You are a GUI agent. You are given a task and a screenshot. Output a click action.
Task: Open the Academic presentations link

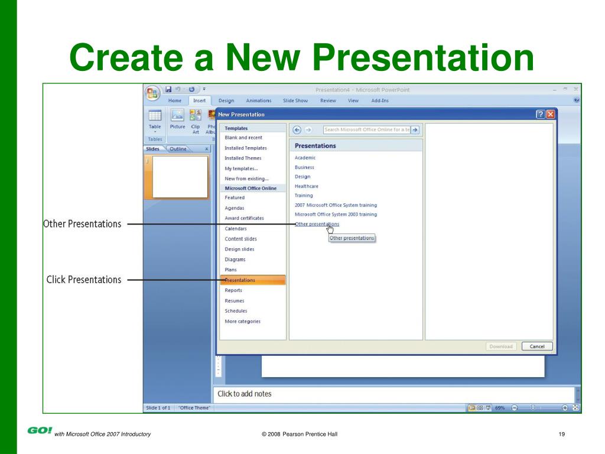pos(305,157)
